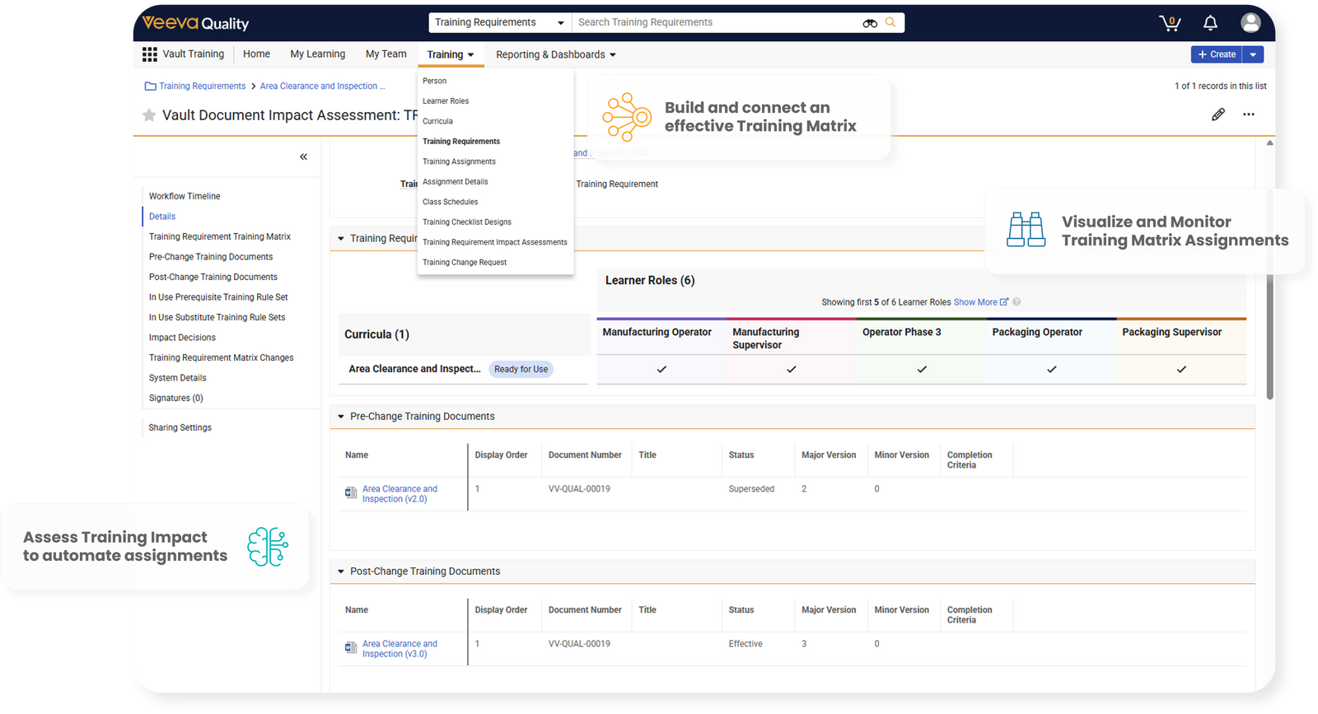This screenshot has height=714, width=1318.
Task: Select Training Change Request menu item
Action: pyautogui.click(x=465, y=263)
